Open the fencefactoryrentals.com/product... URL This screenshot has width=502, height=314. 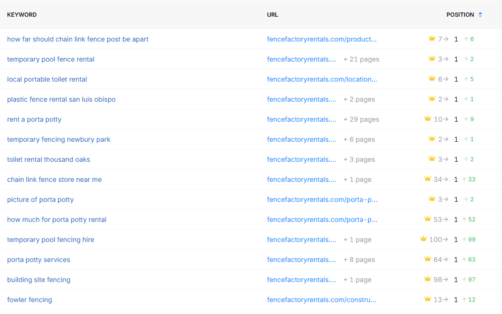click(322, 39)
